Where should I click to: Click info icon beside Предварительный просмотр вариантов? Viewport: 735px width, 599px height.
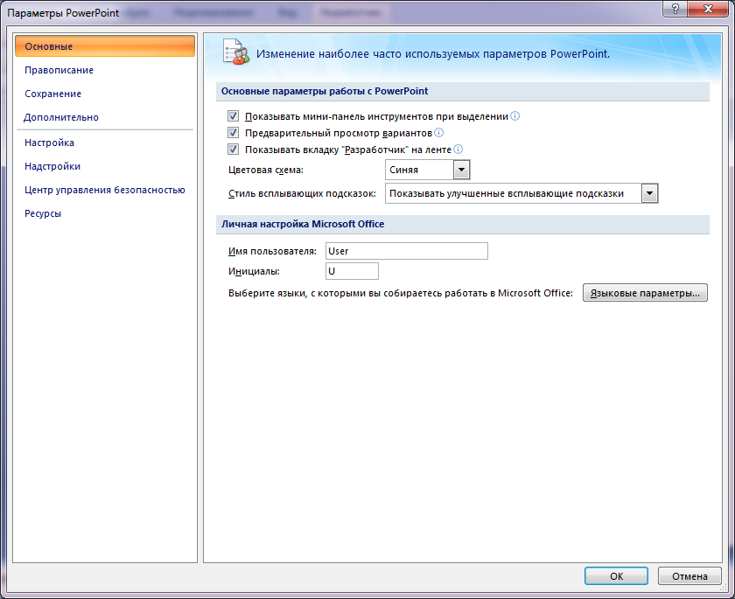pos(438,133)
